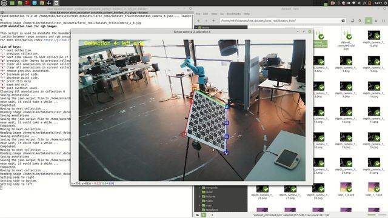
Task: Select lidar_1_0.pcd file
Action: 346,190
